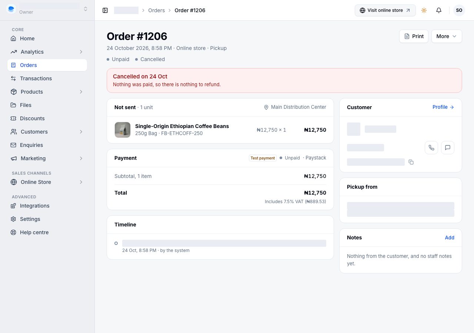Open the More actions dropdown
Image resolution: width=474 pixels, height=333 pixels.
click(447, 36)
